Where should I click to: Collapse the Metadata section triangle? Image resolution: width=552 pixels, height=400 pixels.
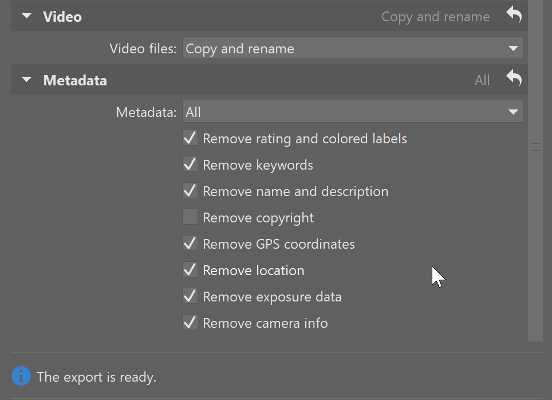pos(26,80)
